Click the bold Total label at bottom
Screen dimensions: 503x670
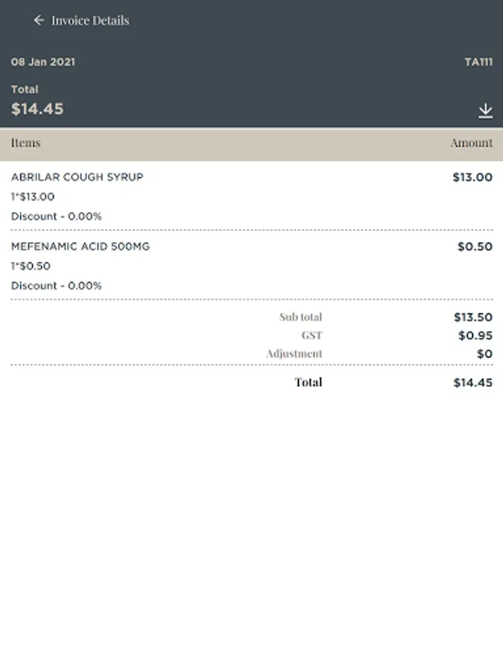coord(308,382)
